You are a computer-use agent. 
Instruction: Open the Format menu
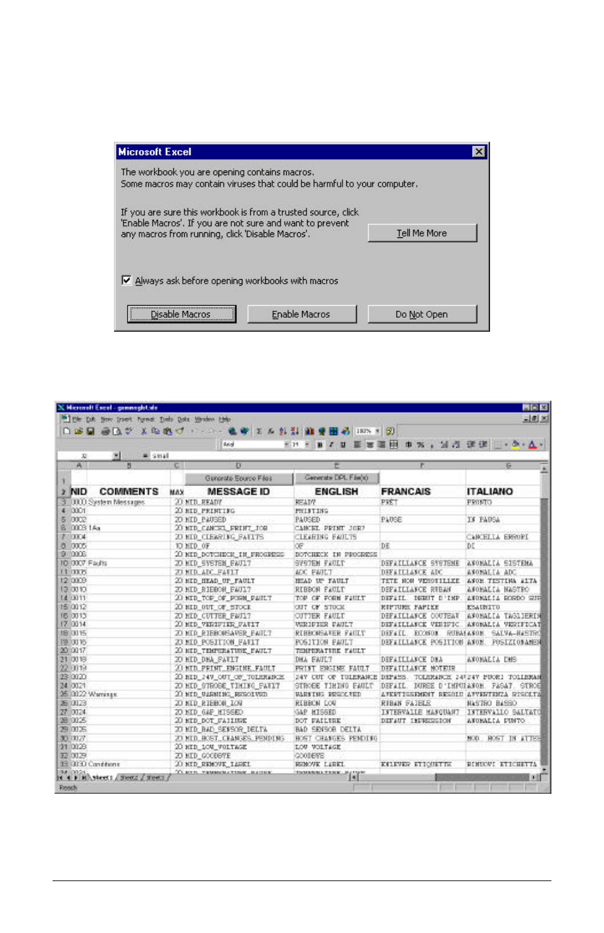pos(146,419)
